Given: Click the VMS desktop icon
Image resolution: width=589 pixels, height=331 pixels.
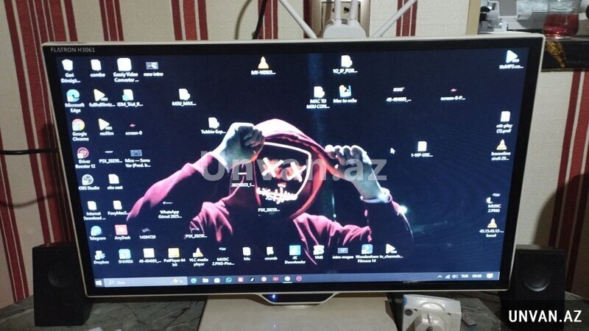Looking at the screenshot, I should tap(319, 252).
